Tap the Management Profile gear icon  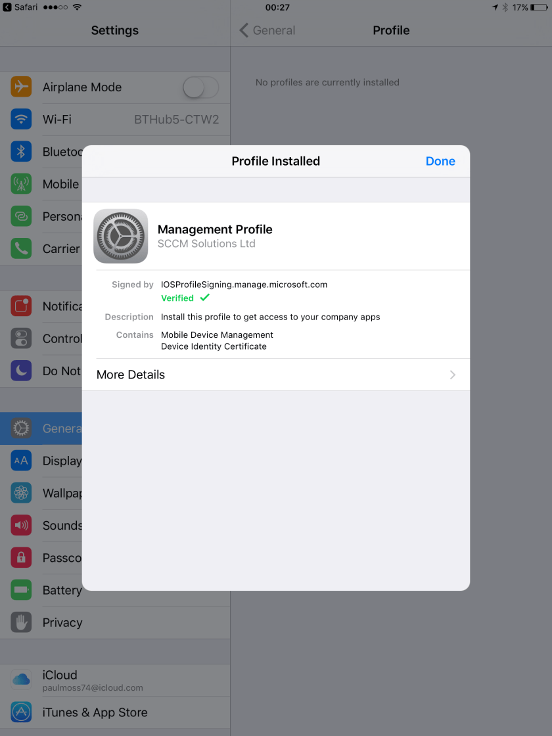[x=120, y=236]
